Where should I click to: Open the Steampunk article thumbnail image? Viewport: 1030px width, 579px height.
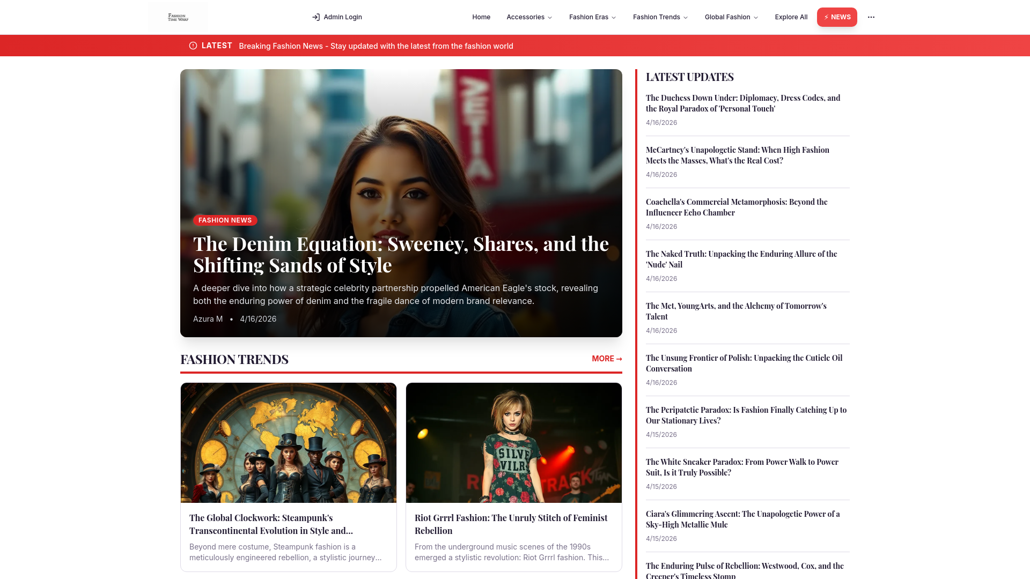pos(289,442)
